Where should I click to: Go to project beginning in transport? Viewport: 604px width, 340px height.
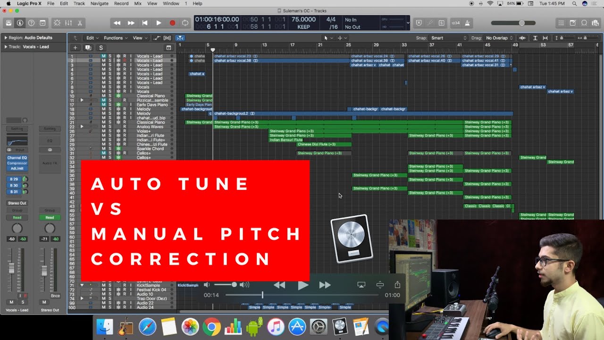coord(145,23)
